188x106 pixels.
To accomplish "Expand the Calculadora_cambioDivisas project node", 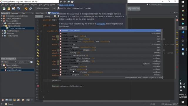I will [x=2, y=16].
